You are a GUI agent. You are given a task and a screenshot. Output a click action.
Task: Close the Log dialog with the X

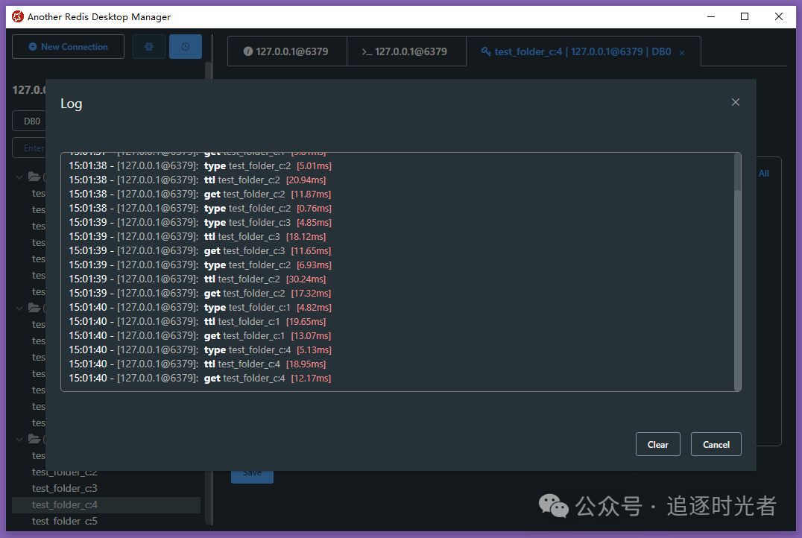click(736, 102)
